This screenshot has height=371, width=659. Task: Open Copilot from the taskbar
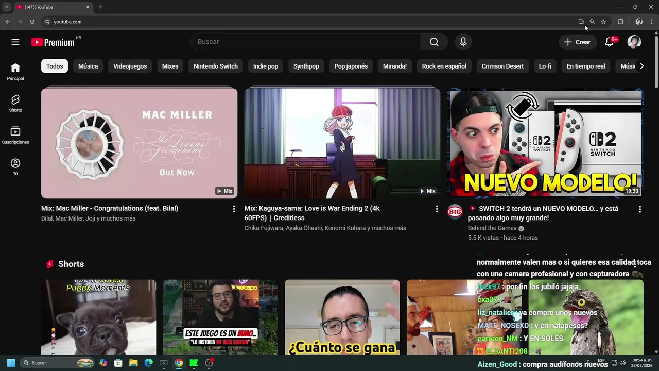(103, 363)
